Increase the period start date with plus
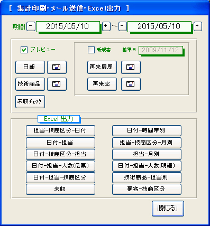 [x=106, y=26]
